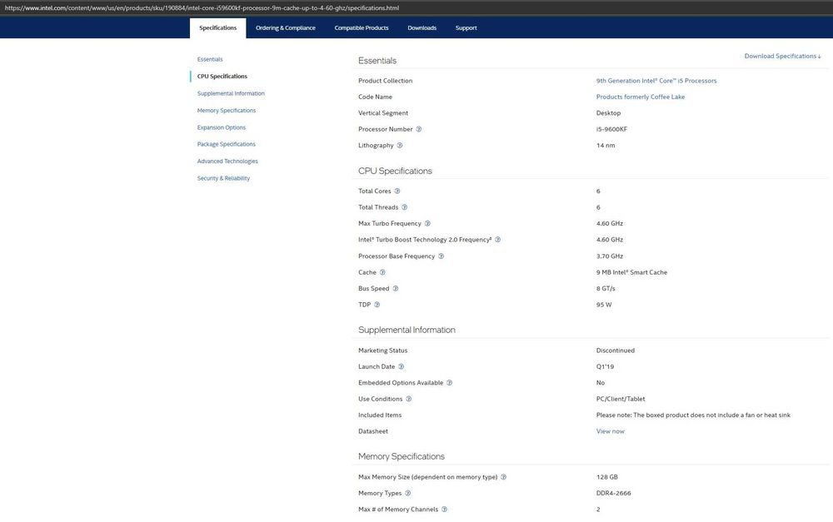This screenshot has height=522, width=833.
Task: Switch to the Specifications tab
Action: click(x=217, y=28)
